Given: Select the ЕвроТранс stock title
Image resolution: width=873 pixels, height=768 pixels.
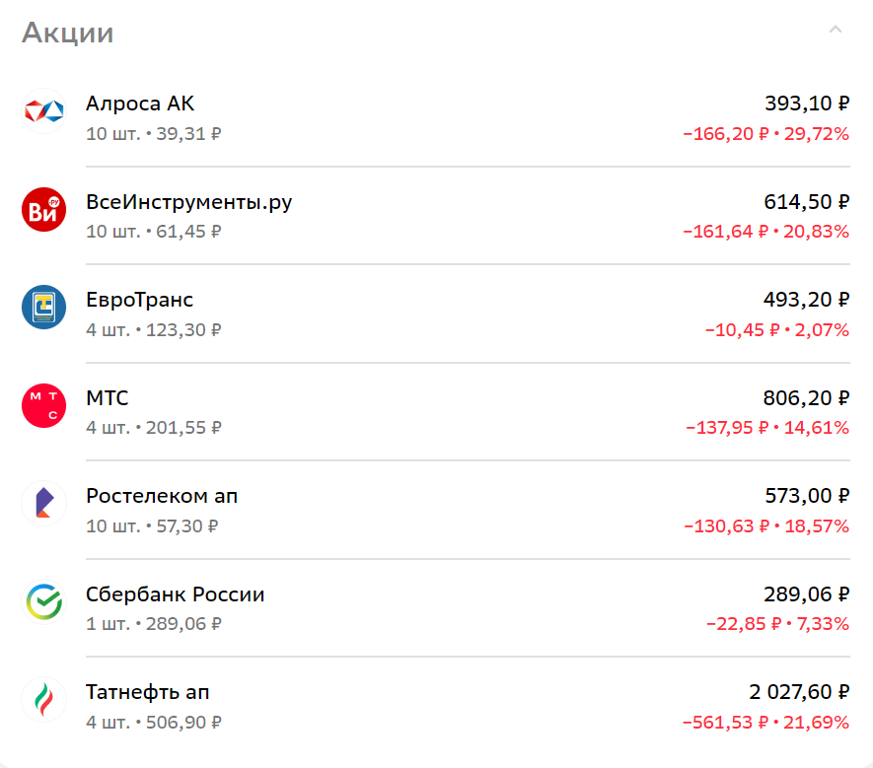Looking at the screenshot, I should (139, 300).
